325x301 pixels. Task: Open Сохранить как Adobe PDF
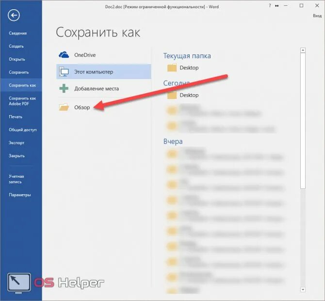(x=22, y=101)
